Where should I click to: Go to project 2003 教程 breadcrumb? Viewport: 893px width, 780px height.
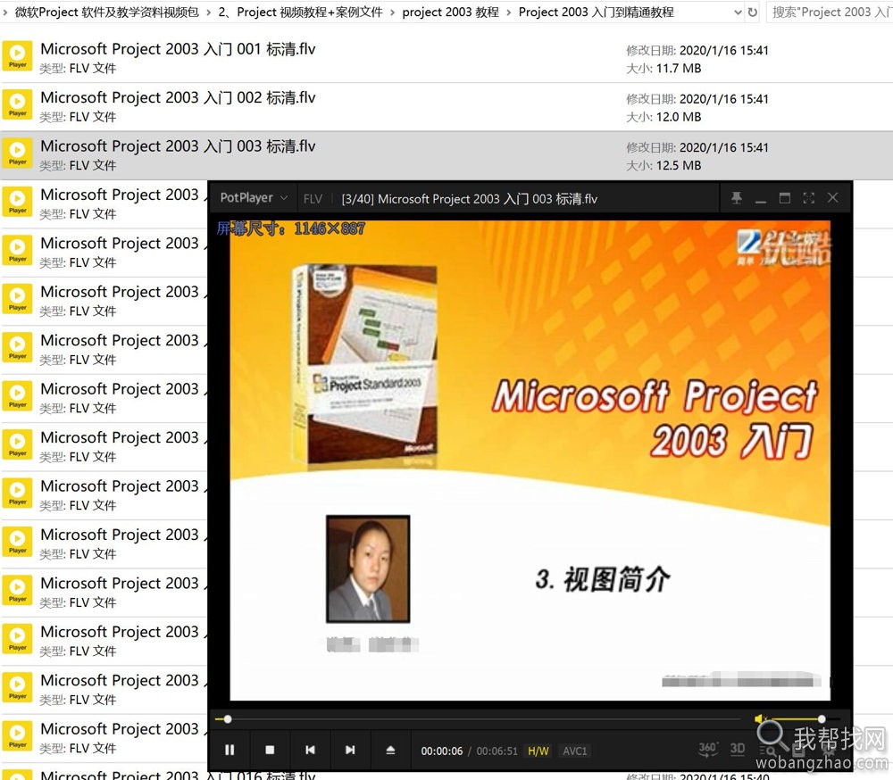click(x=450, y=12)
